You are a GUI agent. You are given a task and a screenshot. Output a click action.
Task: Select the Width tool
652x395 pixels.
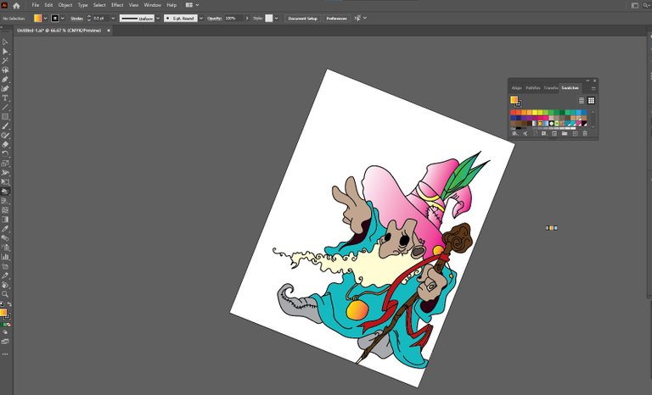point(5,173)
